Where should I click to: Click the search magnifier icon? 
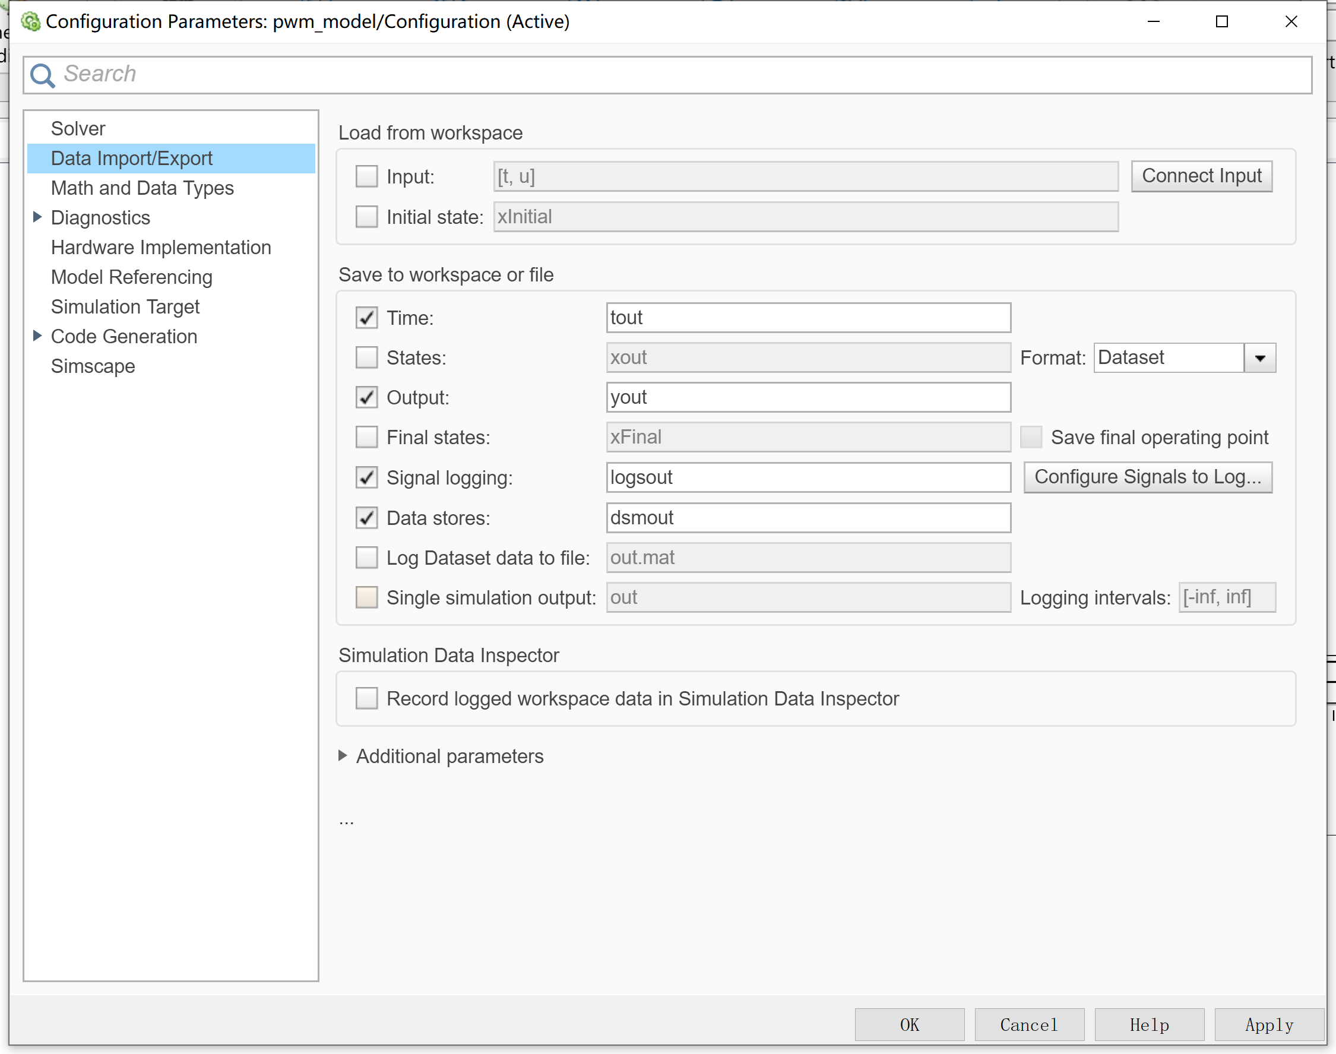43,75
